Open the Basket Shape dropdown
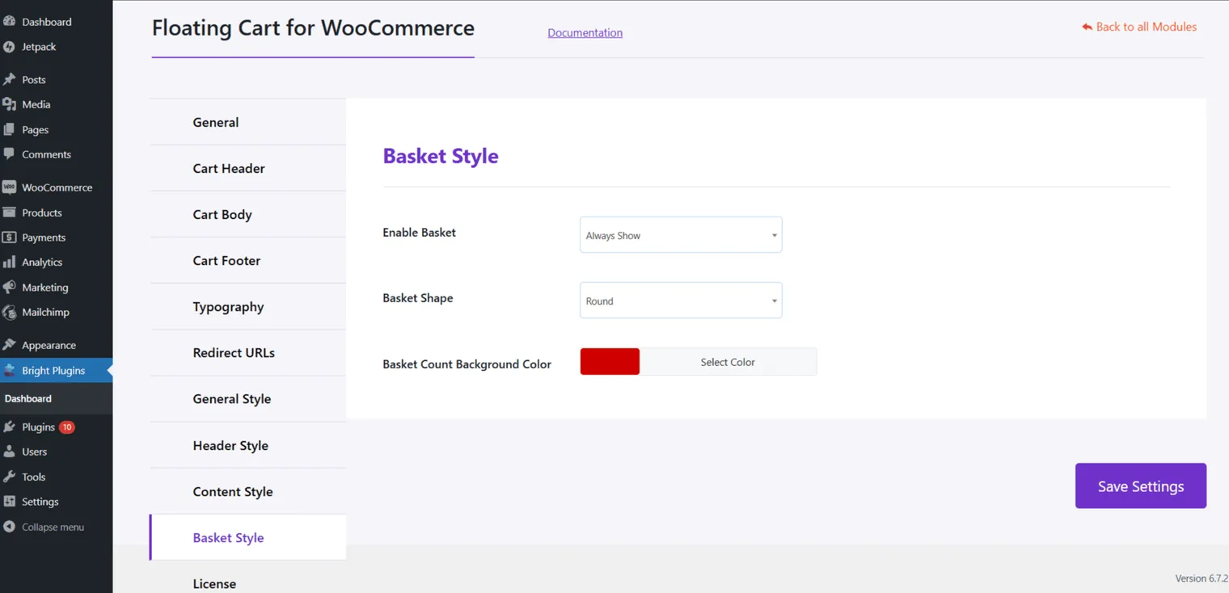The height and width of the screenshot is (593, 1229). pos(681,301)
